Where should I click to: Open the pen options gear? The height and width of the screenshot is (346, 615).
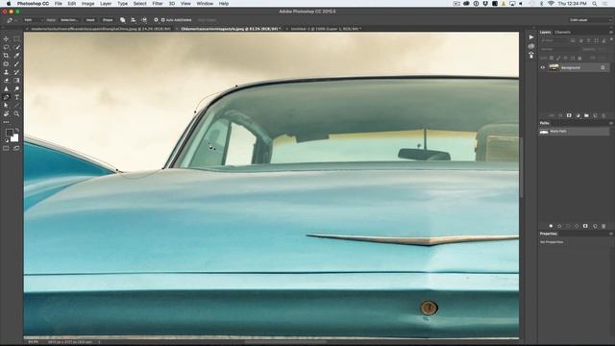tap(156, 20)
